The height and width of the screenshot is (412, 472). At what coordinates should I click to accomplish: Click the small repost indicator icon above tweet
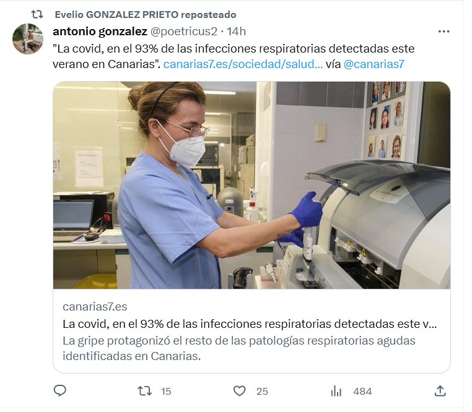pyautogui.click(x=37, y=14)
